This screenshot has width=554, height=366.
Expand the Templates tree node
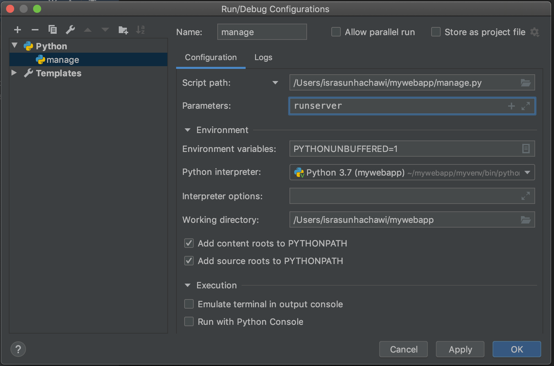click(x=14, y=73)
